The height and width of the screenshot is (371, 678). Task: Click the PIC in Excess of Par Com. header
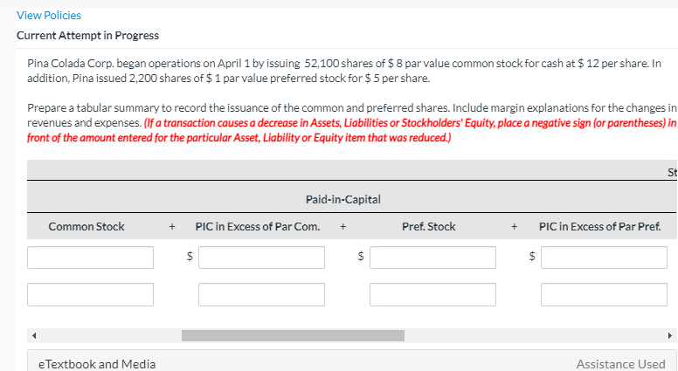pos(257,227)
